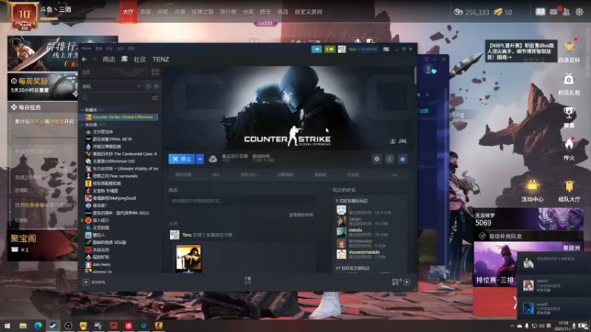Open friends chat plus icon

tap(407, 282)
